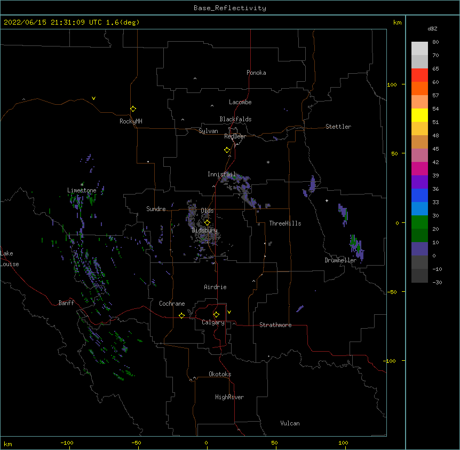Click the yellow marker south of RedDeer
The width and height of the screenshot is (460, 450).
[x=227, y=150]
